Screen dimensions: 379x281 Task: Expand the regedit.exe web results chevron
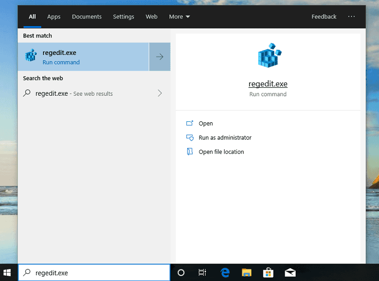tap(160, 93)
